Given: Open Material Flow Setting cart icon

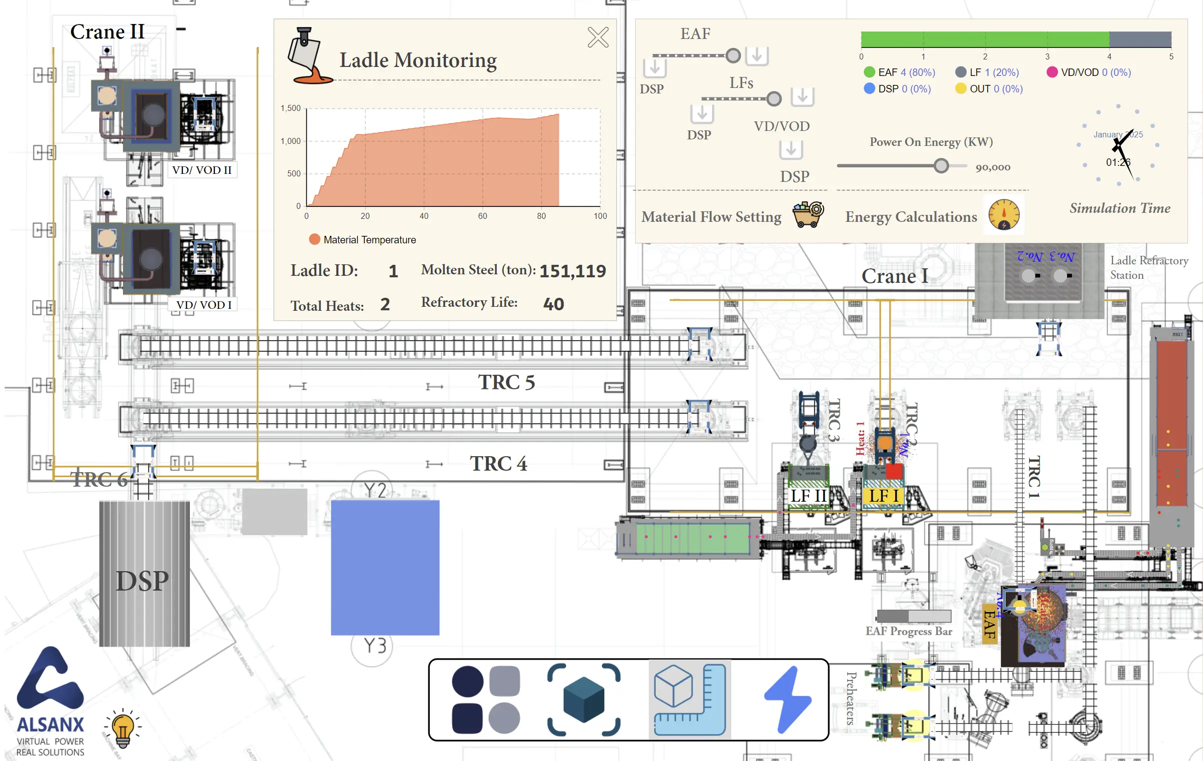Looking at the screenshot, I should tap(808, 215).
